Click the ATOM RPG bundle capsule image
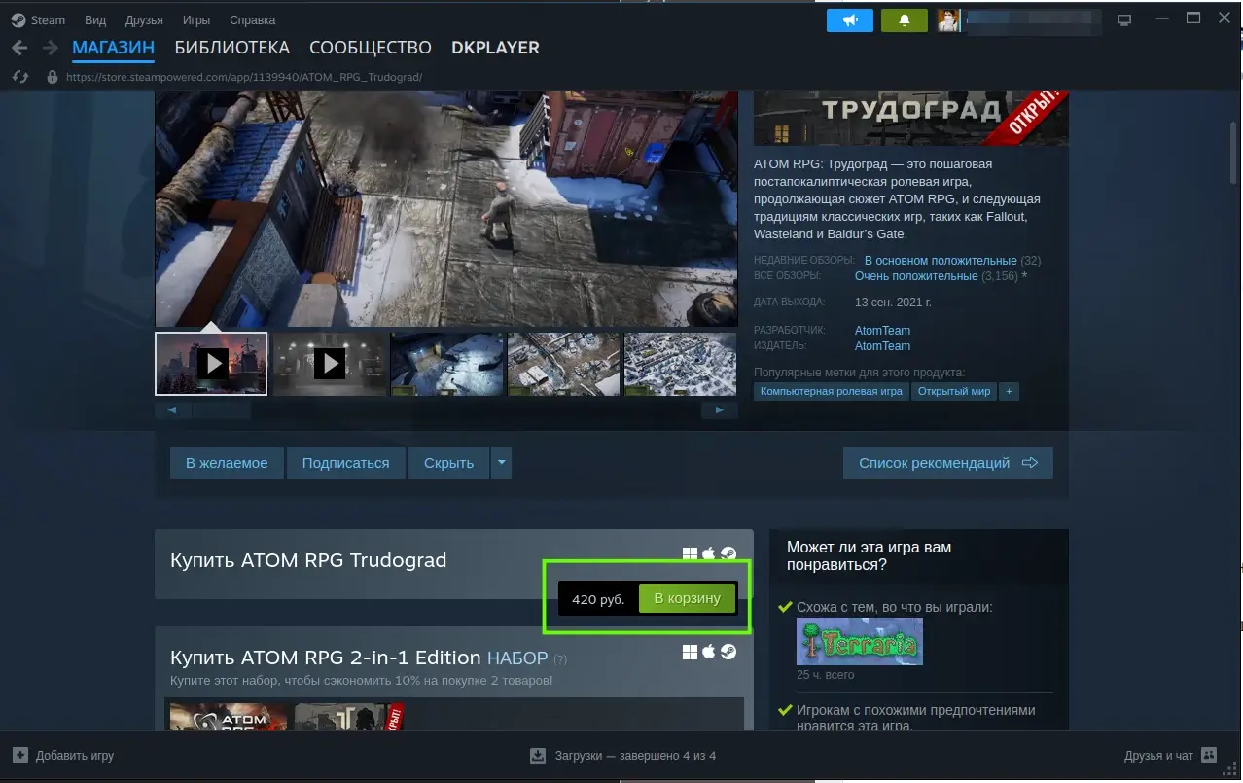The width and height of the screenshot is (1243, 783). click(229, 717)
